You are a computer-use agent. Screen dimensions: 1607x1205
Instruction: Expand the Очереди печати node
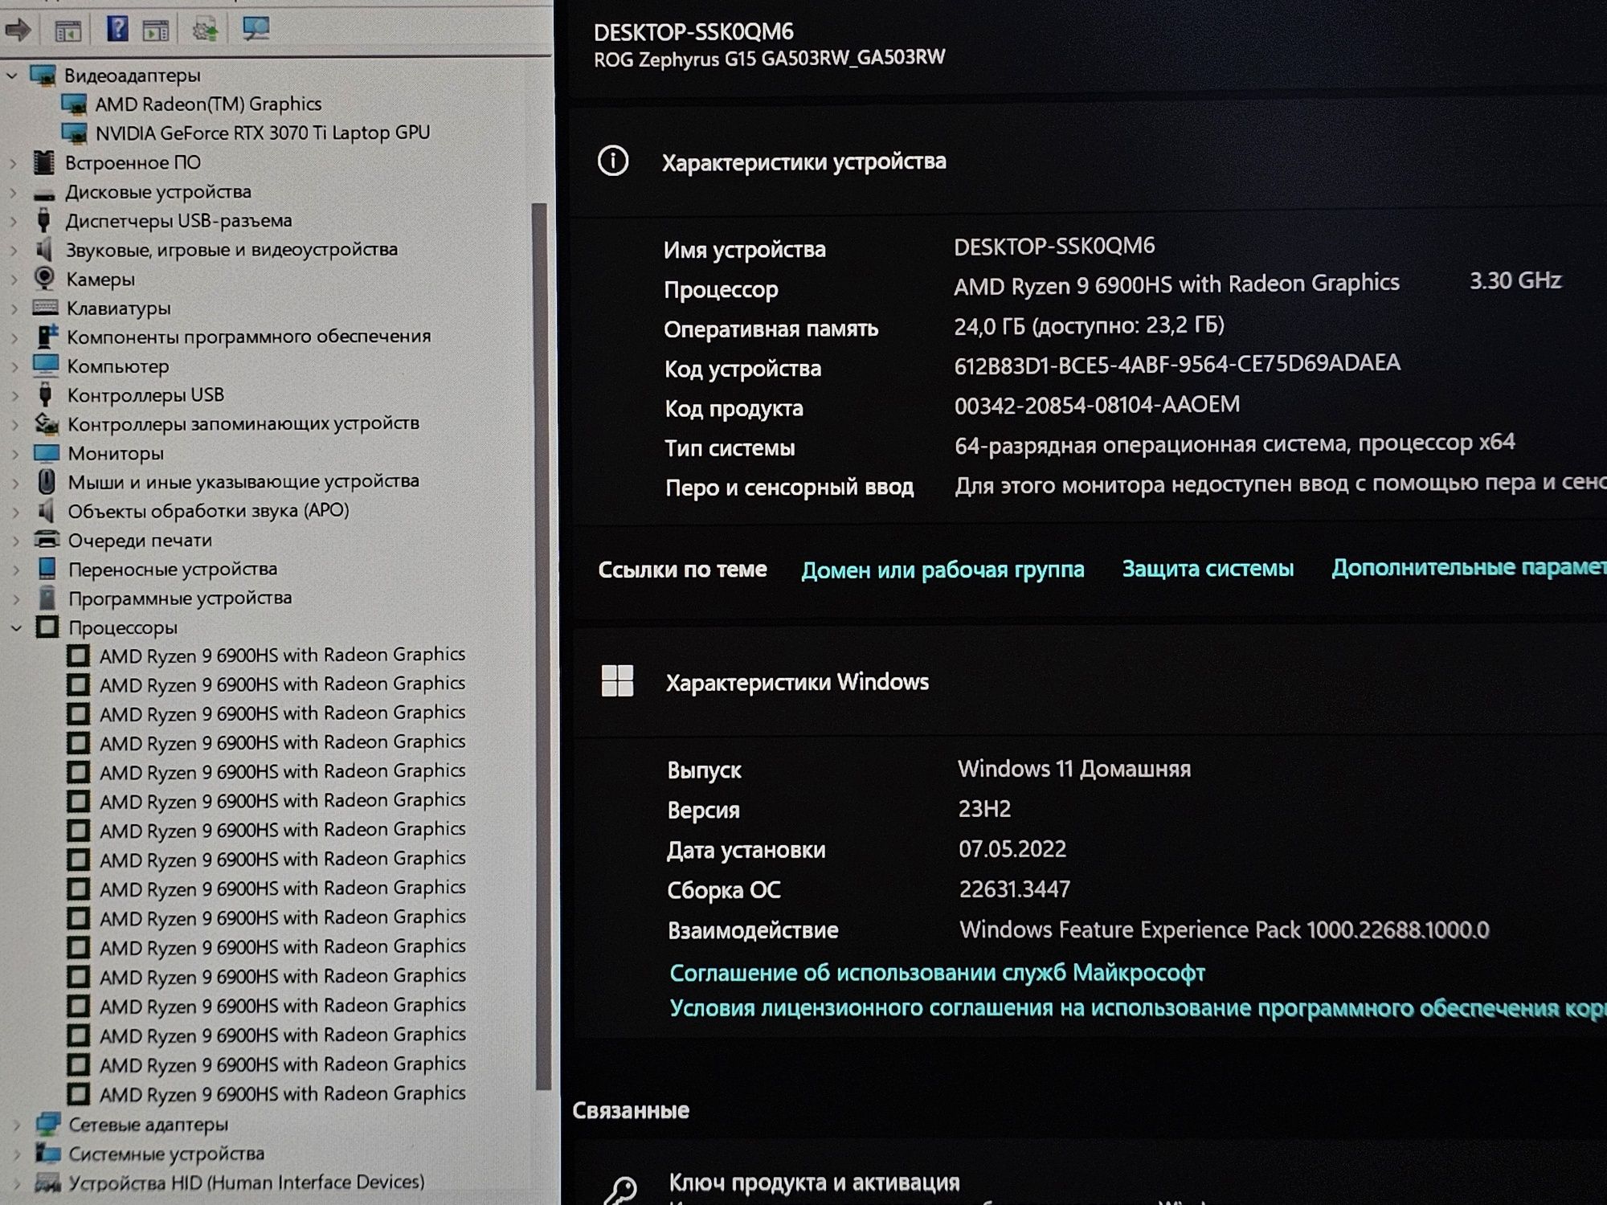pyautogui.click(x=15, y=541)
